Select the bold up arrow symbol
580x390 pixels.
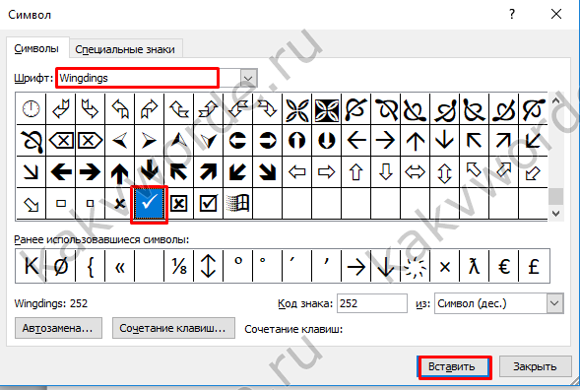coord(119,172)
